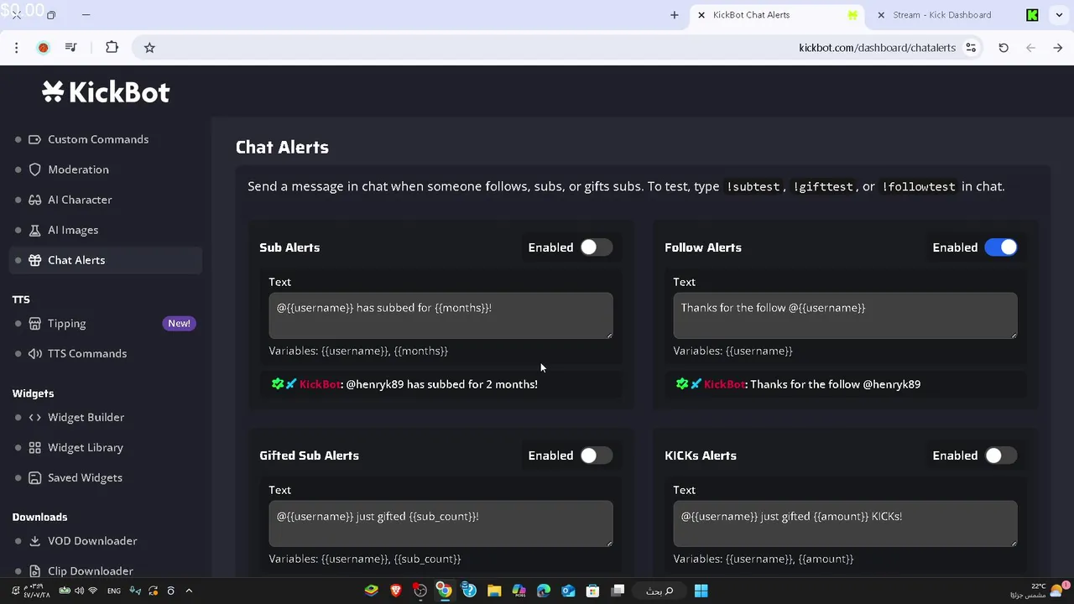Edit the Gifted Sub Alerts text field
This screenshot has height=604, width=1074.
click(441, 523)
